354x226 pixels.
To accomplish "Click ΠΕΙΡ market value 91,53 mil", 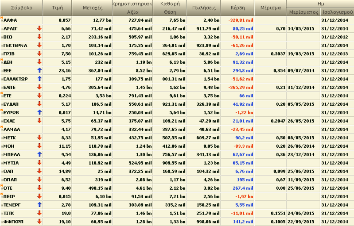I will (141, 196).
